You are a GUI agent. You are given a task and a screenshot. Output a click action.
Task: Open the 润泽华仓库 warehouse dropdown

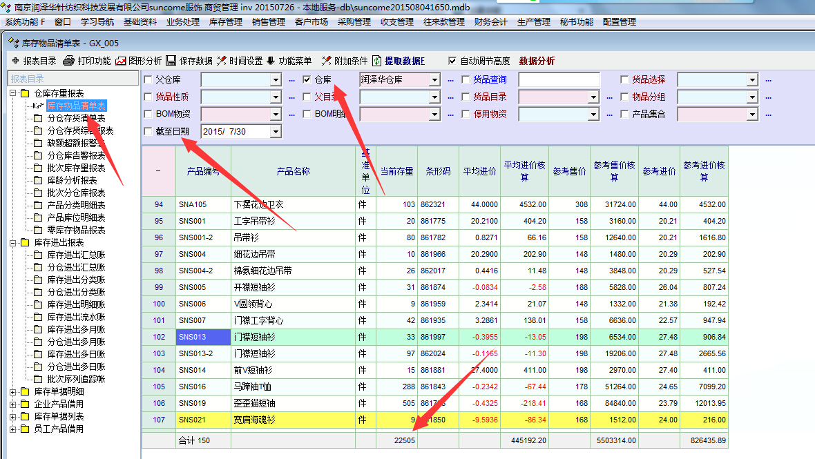click(434, 80)
